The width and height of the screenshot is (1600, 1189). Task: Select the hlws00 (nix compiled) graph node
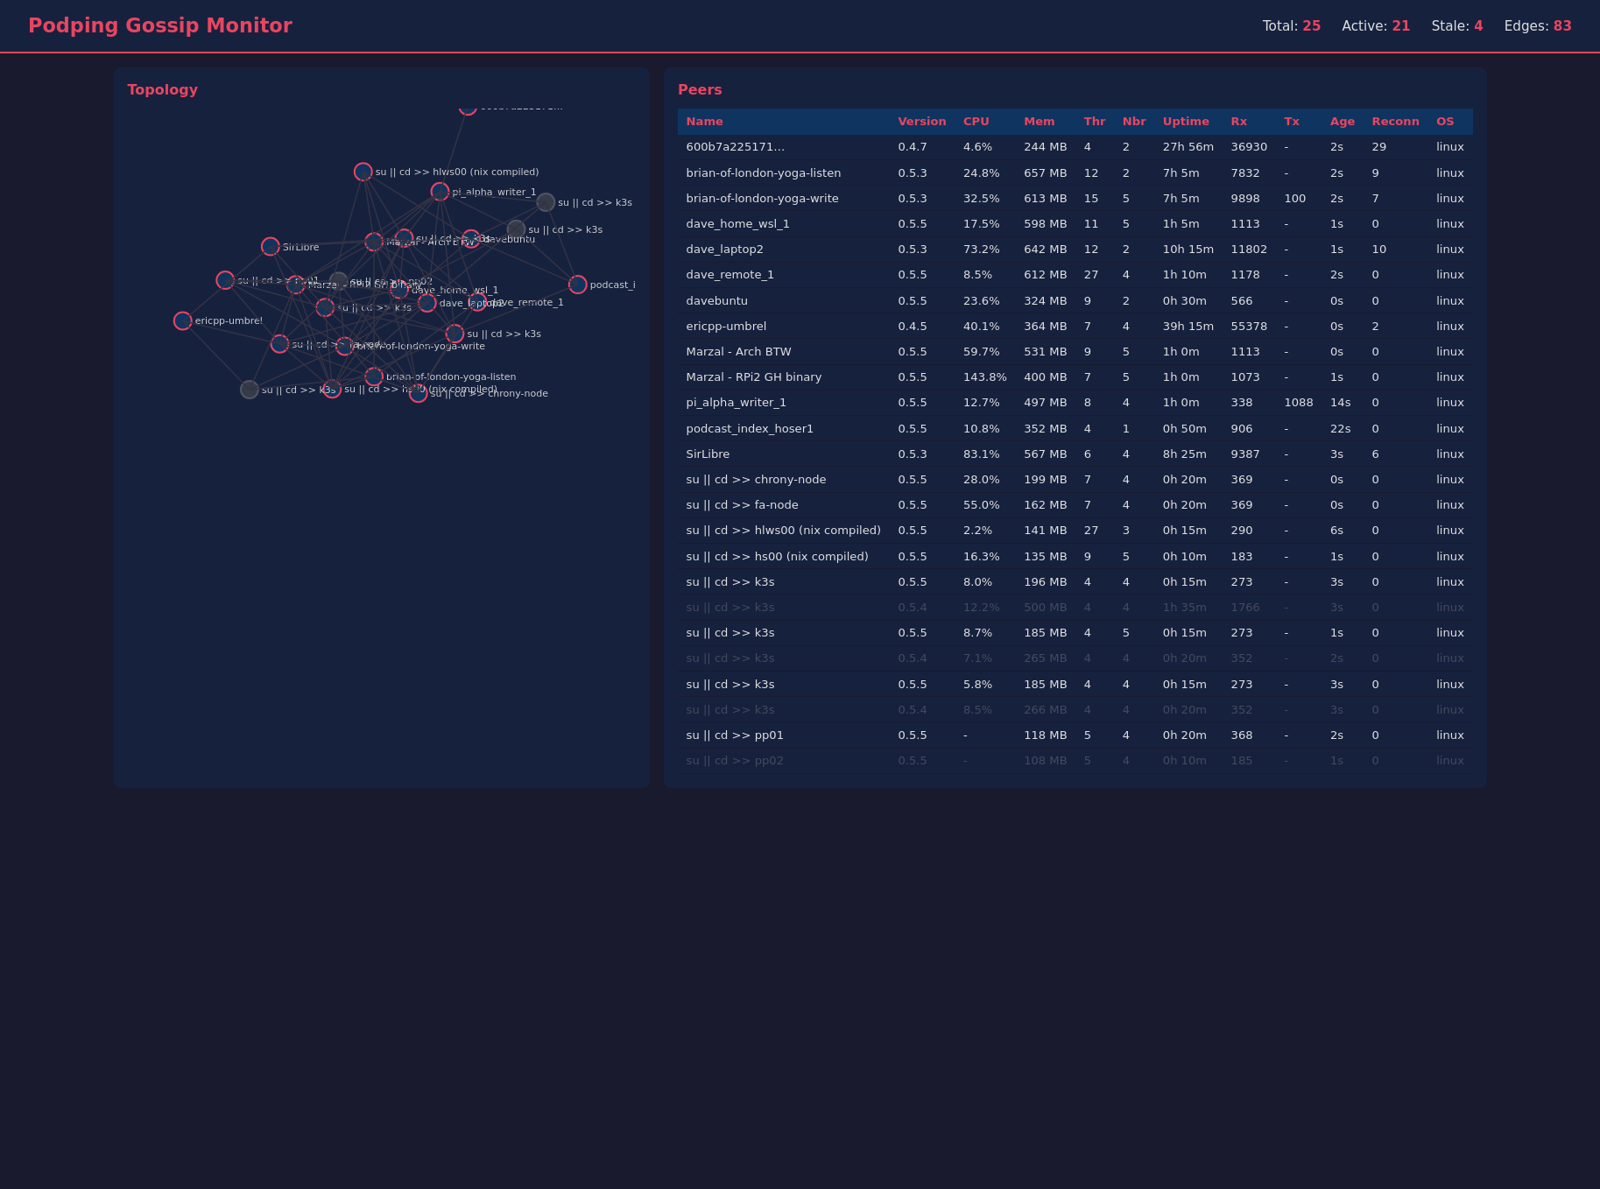(x=363, y=172)
